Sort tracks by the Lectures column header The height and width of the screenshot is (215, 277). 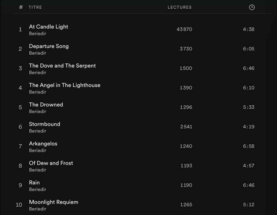click(180, 7)
